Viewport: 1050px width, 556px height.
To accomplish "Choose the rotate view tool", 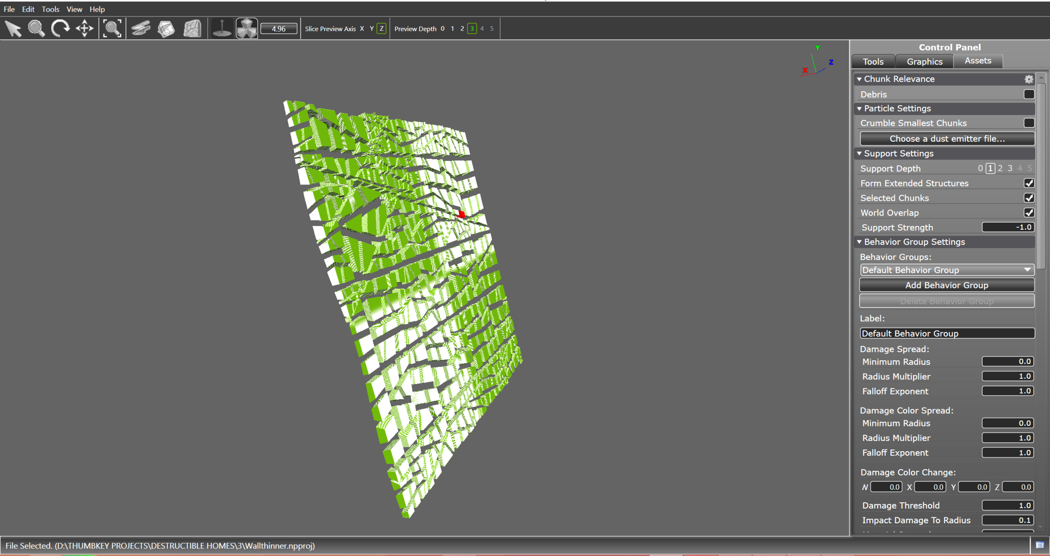I will point(60,29).
